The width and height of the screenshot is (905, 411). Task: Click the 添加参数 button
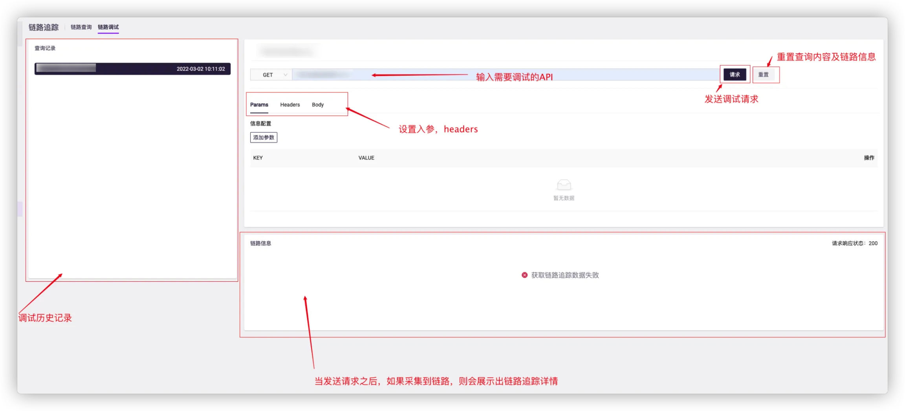(264, 138)
